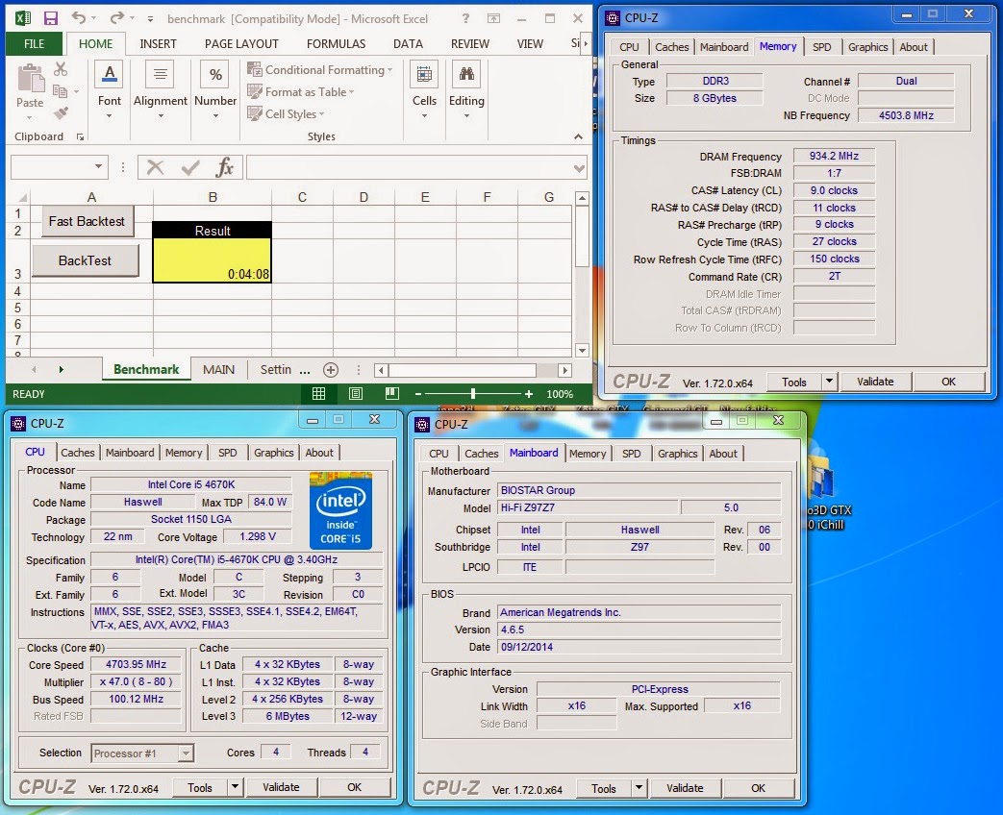Click Validate in Memory CPU-Z window
The image size is (1003, 815).
click(x=875, y=382)
